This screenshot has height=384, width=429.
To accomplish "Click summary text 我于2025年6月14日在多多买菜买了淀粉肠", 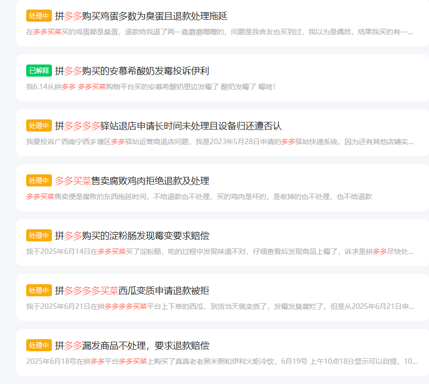I will click(220, 251).
